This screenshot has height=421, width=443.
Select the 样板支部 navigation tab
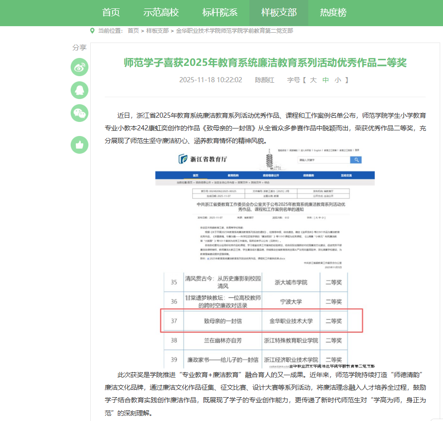[279, 13]
